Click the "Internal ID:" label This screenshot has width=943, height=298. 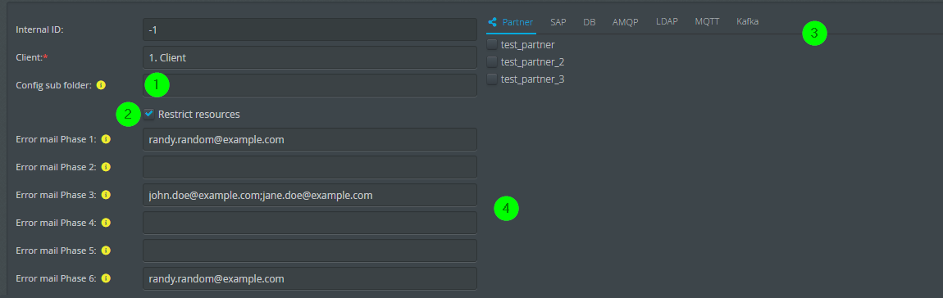[x=39, y=29]
